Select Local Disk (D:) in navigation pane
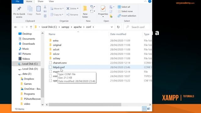 30,69
